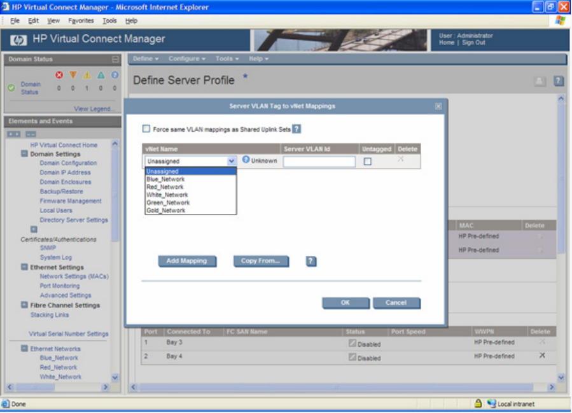Click delete X in vNet mapping row

point(401,158)
